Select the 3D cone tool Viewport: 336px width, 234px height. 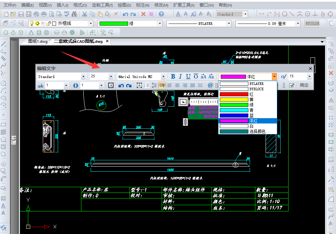point(31,33)
